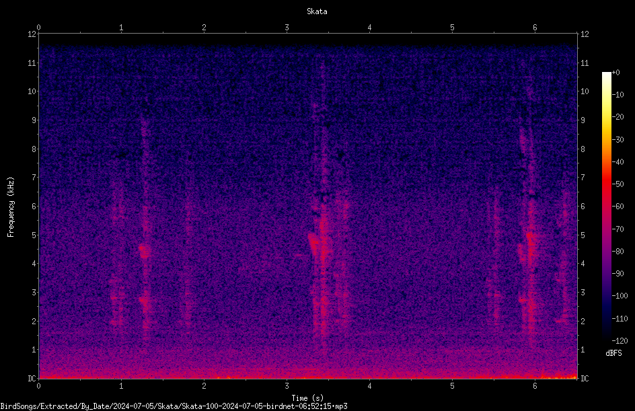The height and width of the screenshot is (411, 635).
Task: Click '2' on the bottom time axis
Action: pyautogui.click(x=204, y=386)
